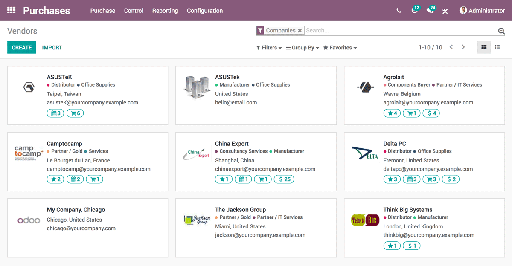Expand the Filters dropdown

pyautogui.click(x=268, y=47)
